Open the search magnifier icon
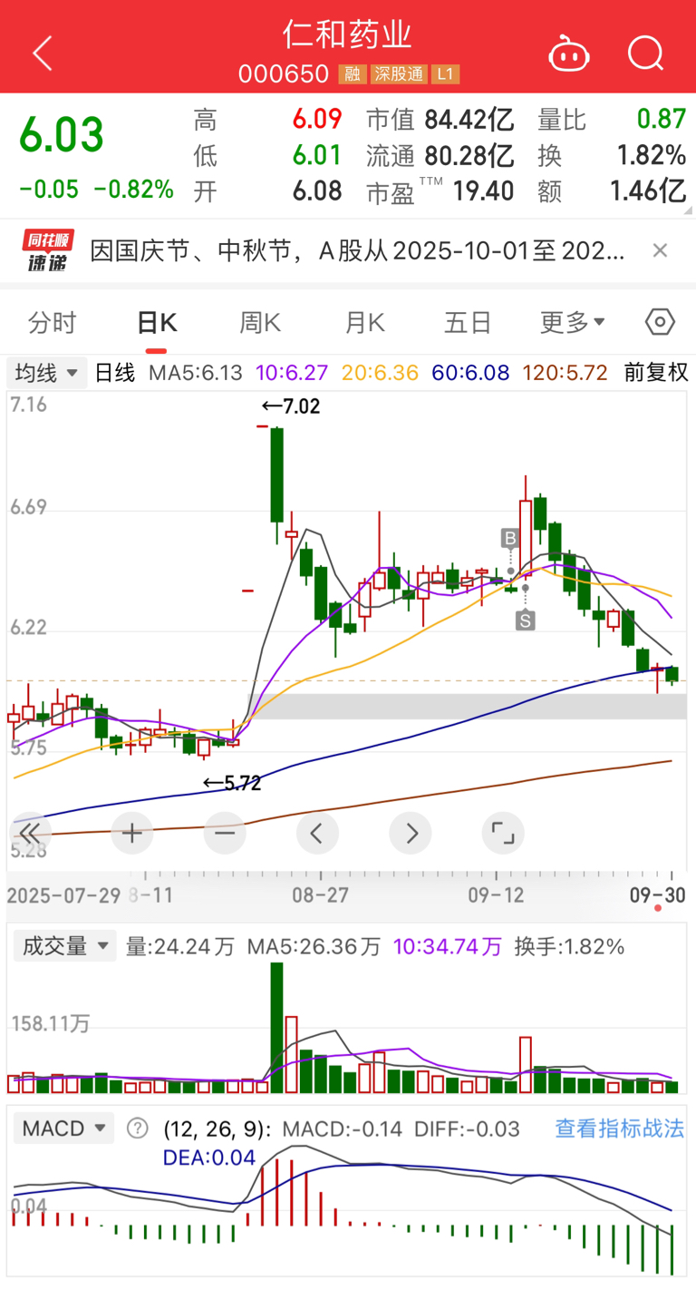The width and height of the screenshot is (696, 1290). (x=646, y=54)
